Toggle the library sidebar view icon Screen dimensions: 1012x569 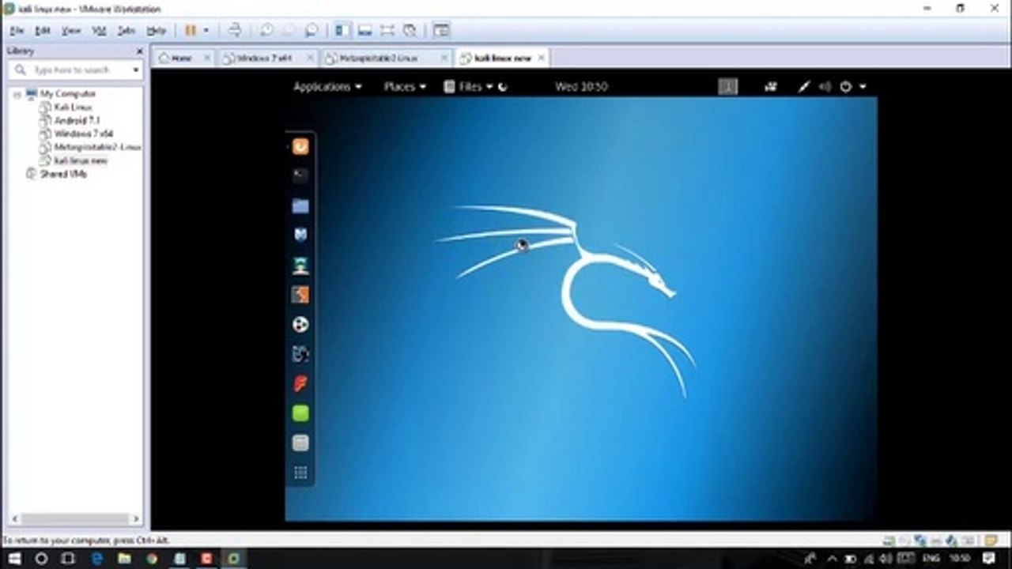(x=342, y=30)
